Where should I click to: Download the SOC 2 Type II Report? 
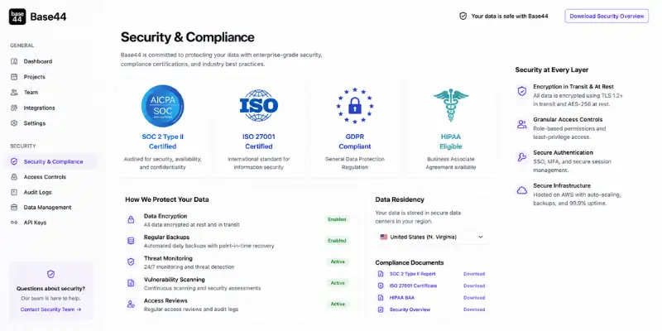[x=474, y=274]
